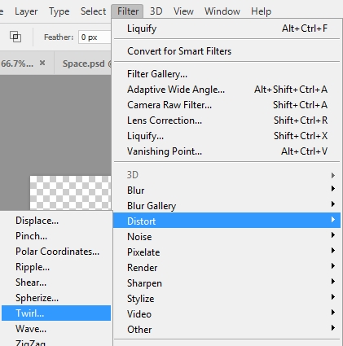The width and height of the screenshot is (343, 346).
Task: Switch to the Space.psd document tab
Action: [83, 64]
